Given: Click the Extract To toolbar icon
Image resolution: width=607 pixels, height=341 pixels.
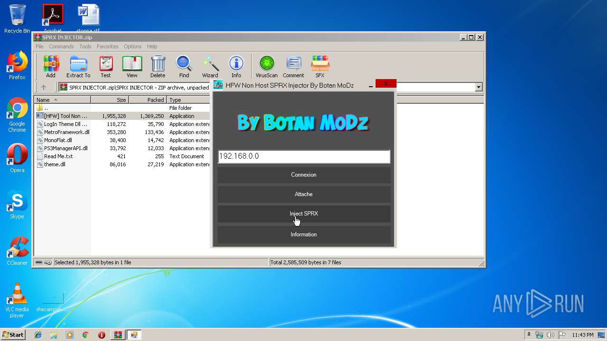Looking at the screenshot, I should (x=78, y=66).
